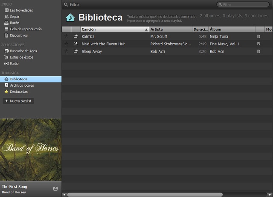Click the Band of Horses album artwork
The height and width of the screenshot is (197, 273).
coord(31,150)
